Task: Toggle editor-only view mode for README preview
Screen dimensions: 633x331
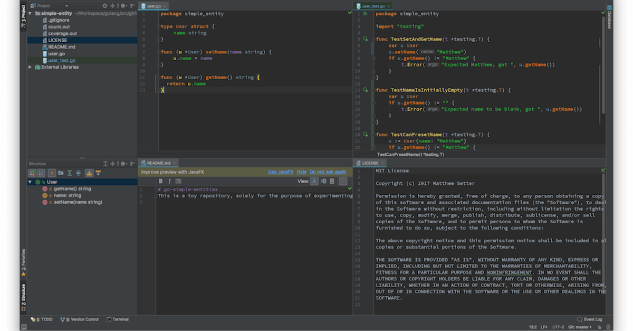Action: click(315, 181)
